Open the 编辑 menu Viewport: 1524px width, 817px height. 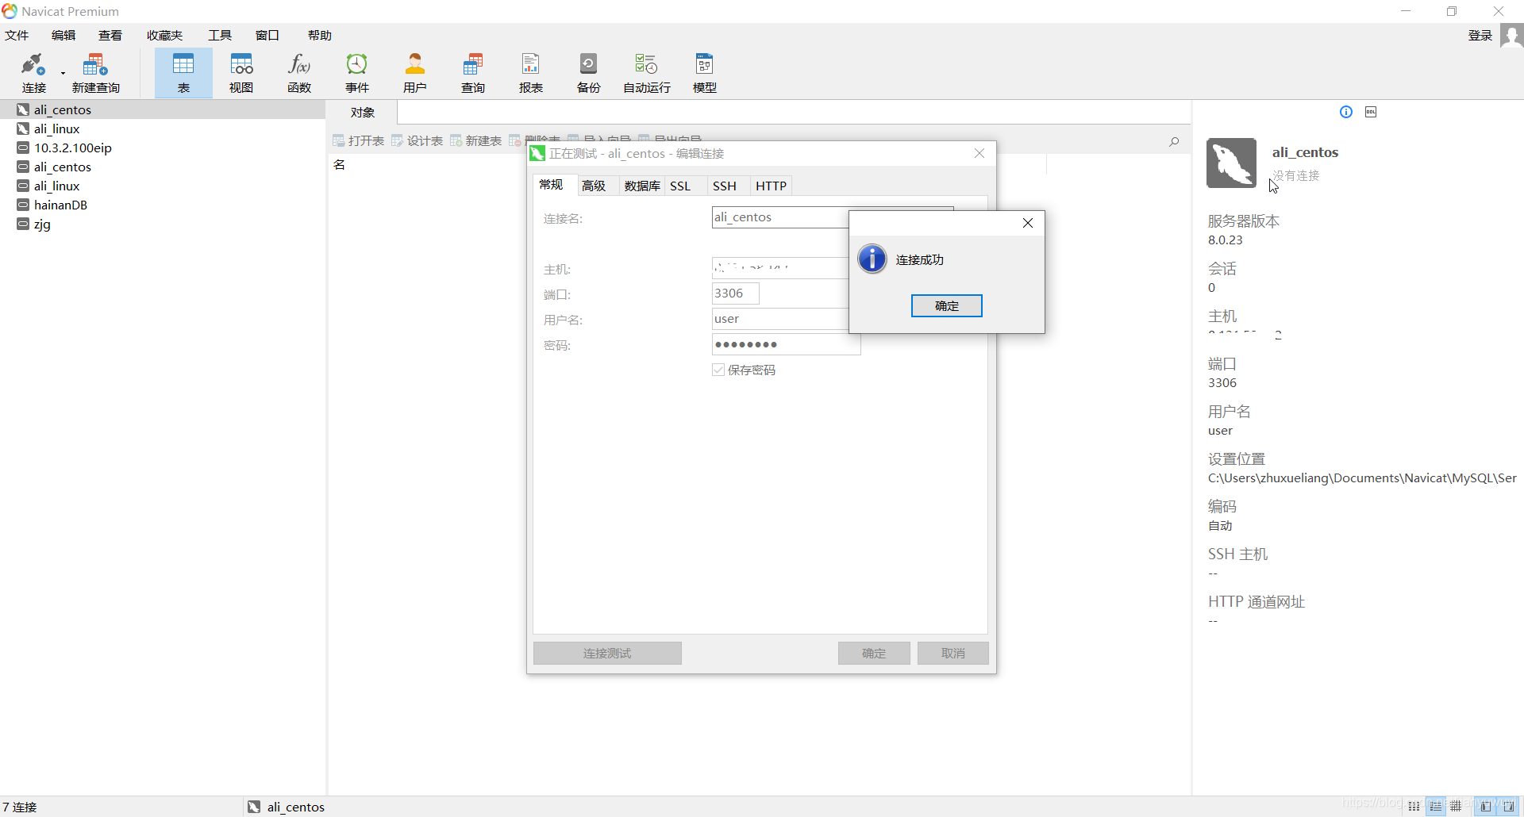tap(63, 36)
